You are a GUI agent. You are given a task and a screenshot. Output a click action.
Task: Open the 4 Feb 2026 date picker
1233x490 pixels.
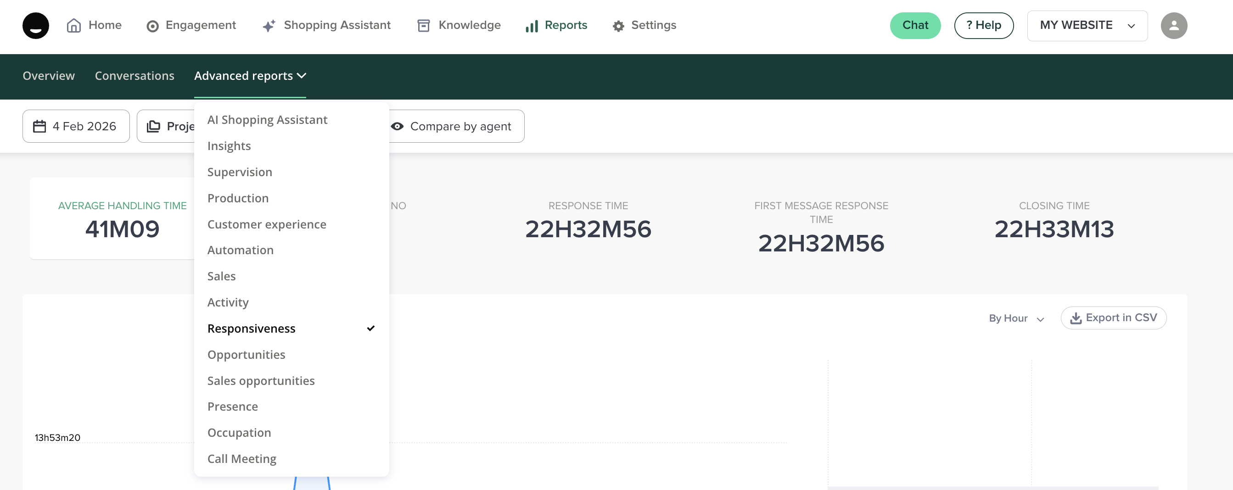[x=76, y=126]
